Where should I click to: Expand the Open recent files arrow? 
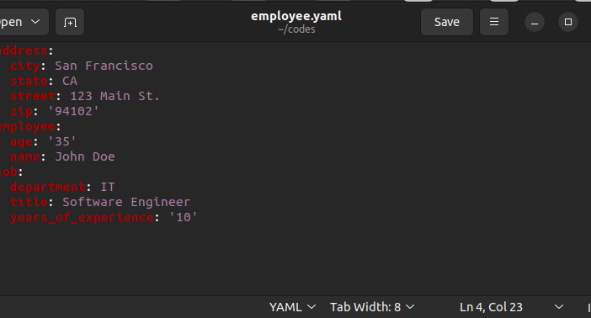pyautogui.click(x=35, y=22)
